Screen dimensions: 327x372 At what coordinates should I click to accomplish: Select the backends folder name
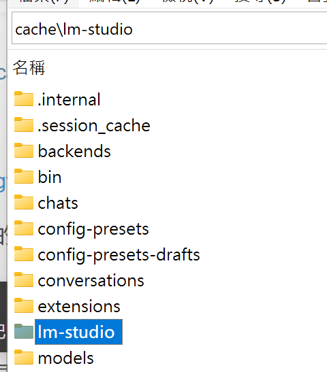[74, 151]
